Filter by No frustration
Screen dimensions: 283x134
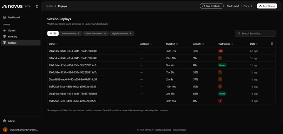(x=71, y=34)
